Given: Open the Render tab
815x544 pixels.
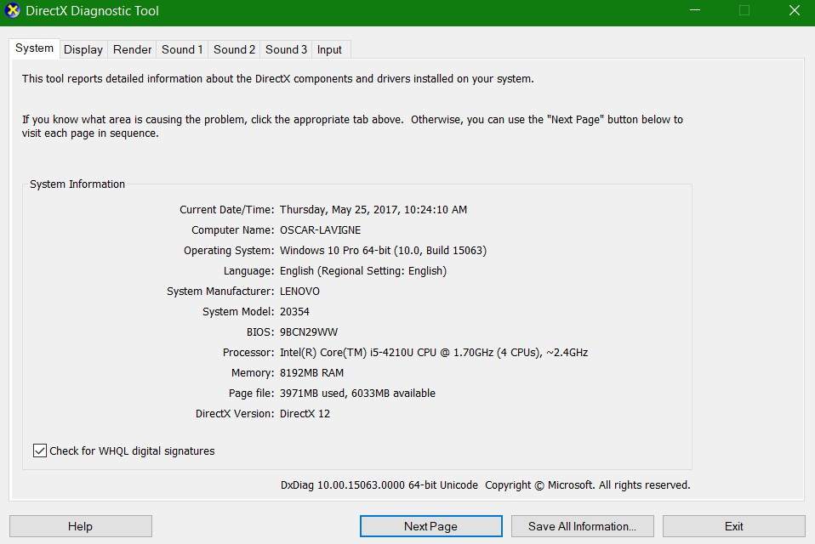Looking at the screenshot, I should pyautogui.click(x=133, y=49).
